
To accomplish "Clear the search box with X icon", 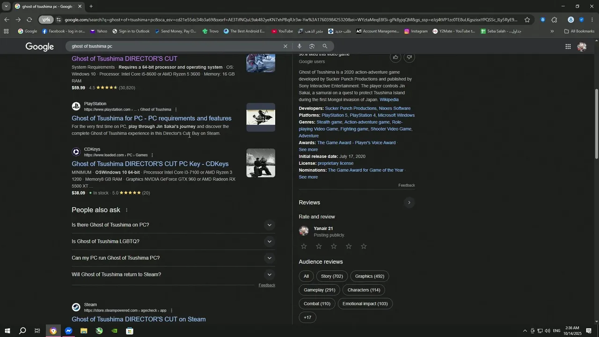I will pos(285,46).
